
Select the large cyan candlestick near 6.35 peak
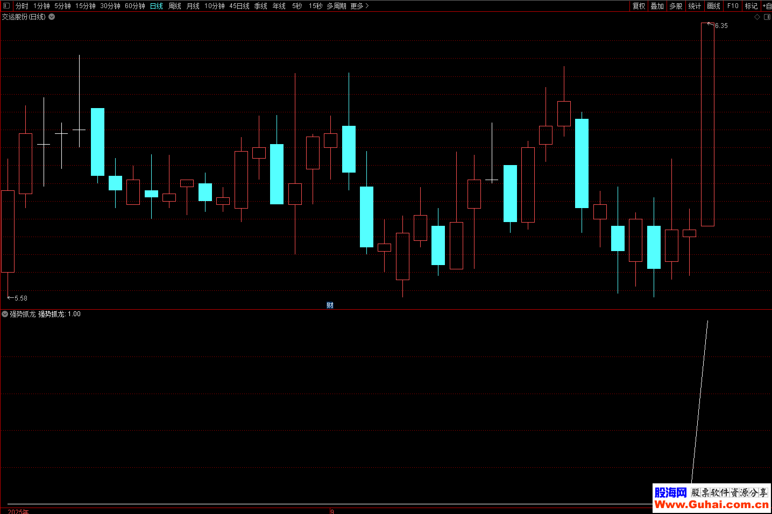(x=582, y=163)
